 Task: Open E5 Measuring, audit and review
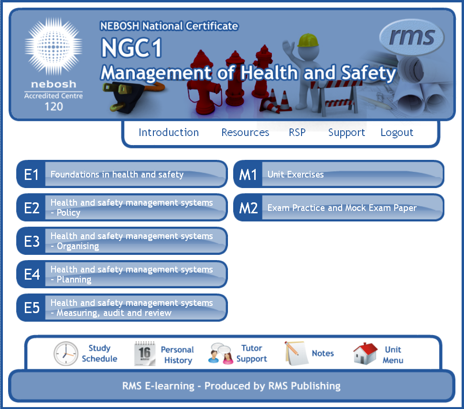click(122, 308)
